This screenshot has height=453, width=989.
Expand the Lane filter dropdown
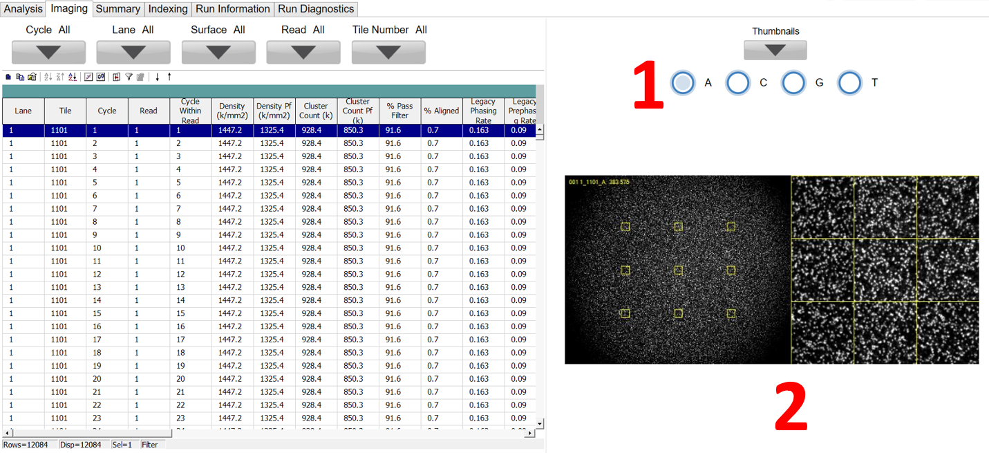pos(133,52)
